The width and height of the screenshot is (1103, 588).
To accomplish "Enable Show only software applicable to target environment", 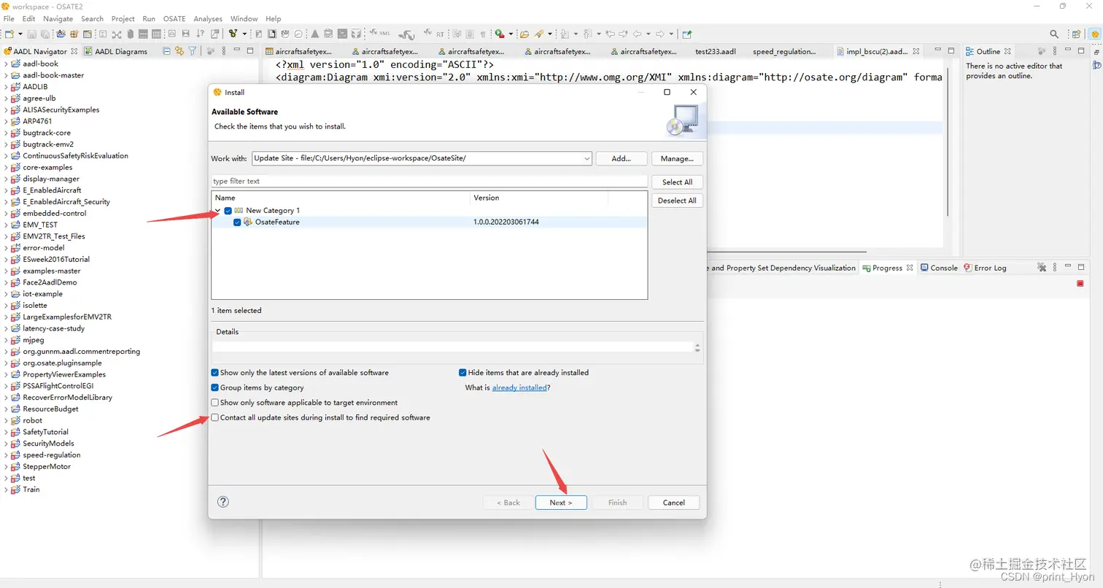I will pos(215,402).
